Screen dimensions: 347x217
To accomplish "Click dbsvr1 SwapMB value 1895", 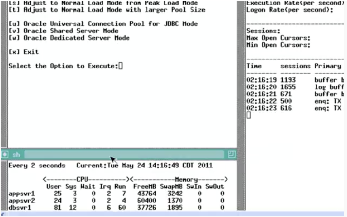I will click(175, 208).
